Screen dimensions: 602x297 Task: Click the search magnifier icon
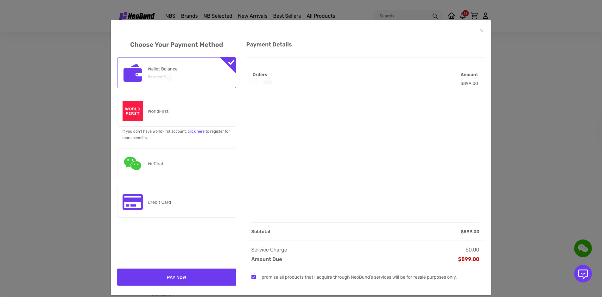(x=435, y=16)
